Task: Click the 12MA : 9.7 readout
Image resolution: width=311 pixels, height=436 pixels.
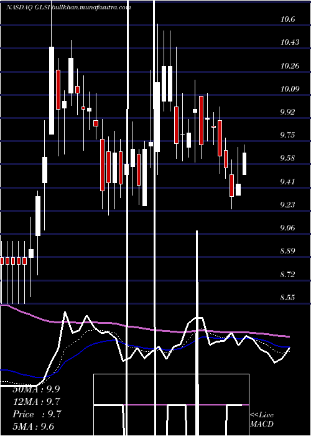Action: pyautogui.click(x=36, y=402)
